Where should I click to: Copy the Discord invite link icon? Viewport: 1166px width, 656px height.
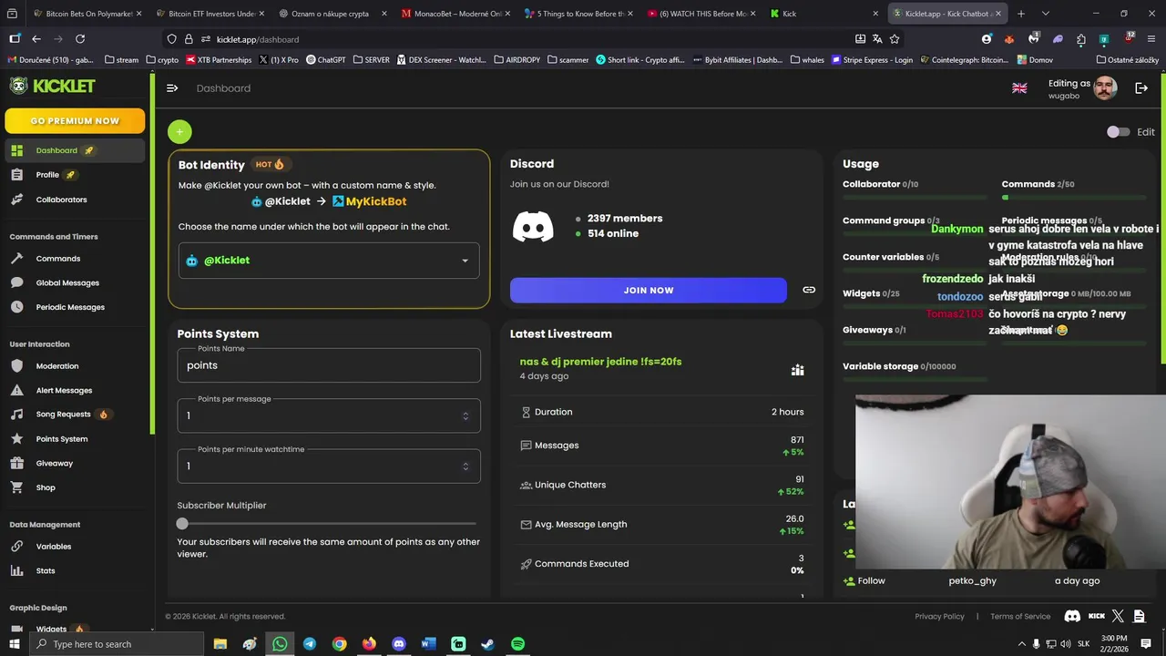coord(809,290)
